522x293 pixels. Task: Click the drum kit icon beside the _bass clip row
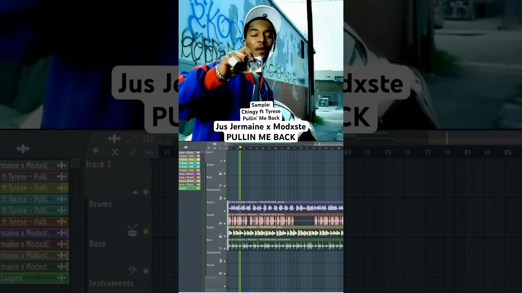point(221,236)
